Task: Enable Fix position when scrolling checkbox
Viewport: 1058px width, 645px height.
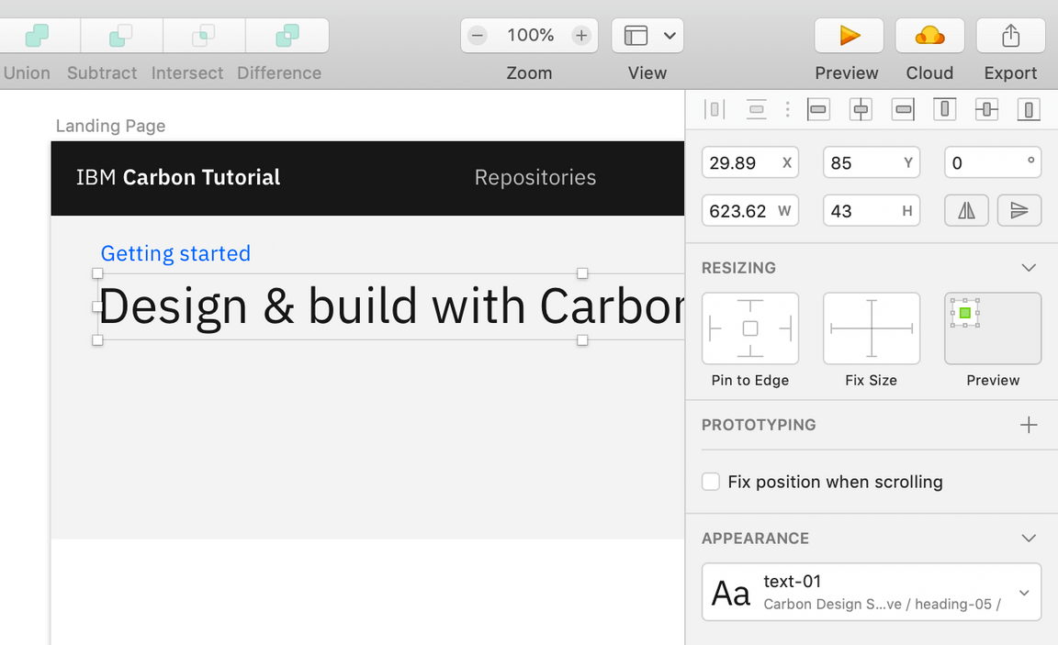Action: (711, 482)
